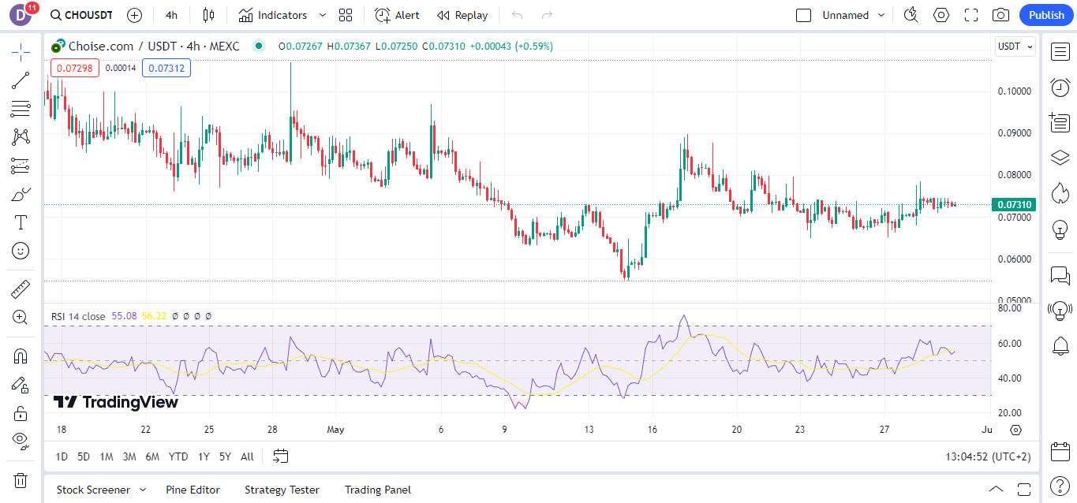Image resolution: width=1077 pixels, height=503 pixels.
Task: Open timezone settings 13:04:52 (UTC+2)
Action: click(988, 456)
